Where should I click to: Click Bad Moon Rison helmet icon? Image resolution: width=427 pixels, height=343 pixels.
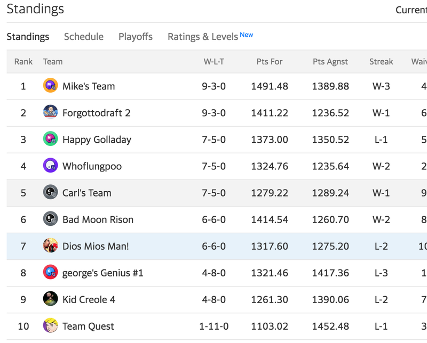coord(50,218)
